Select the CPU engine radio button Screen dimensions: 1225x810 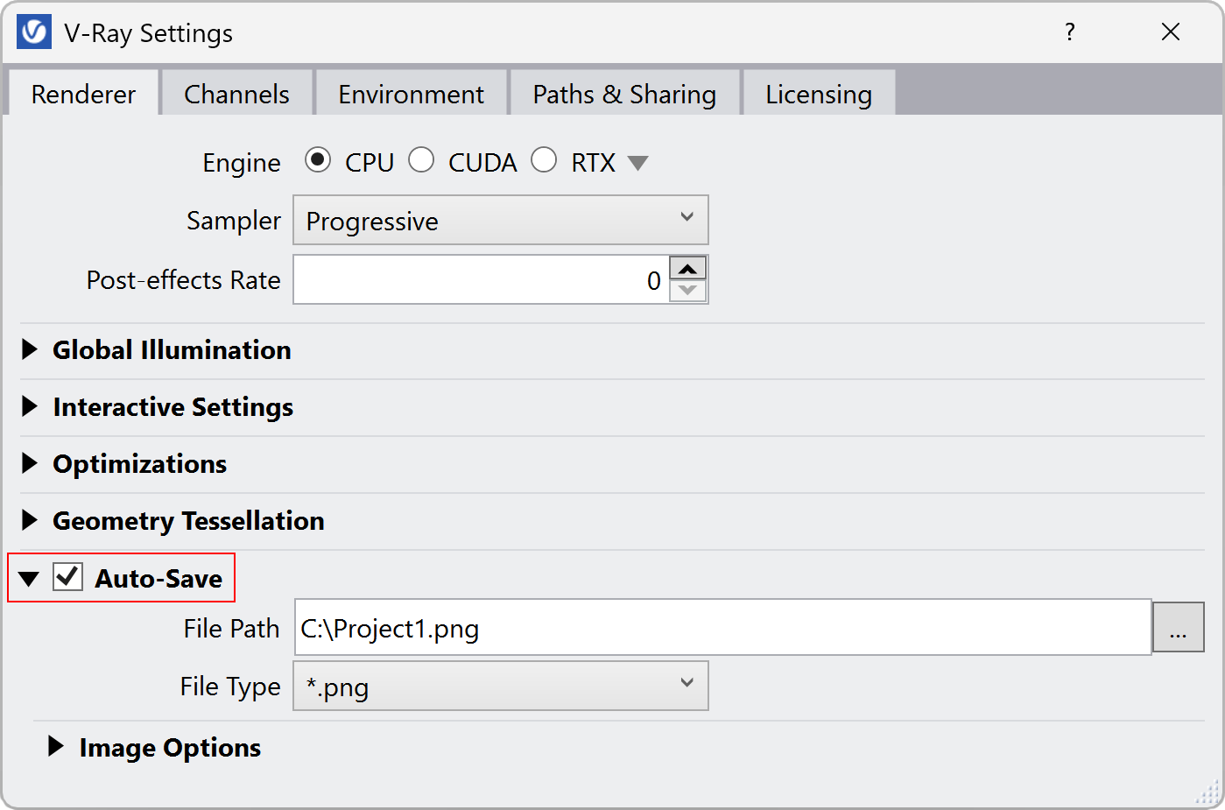click(317, 160)
